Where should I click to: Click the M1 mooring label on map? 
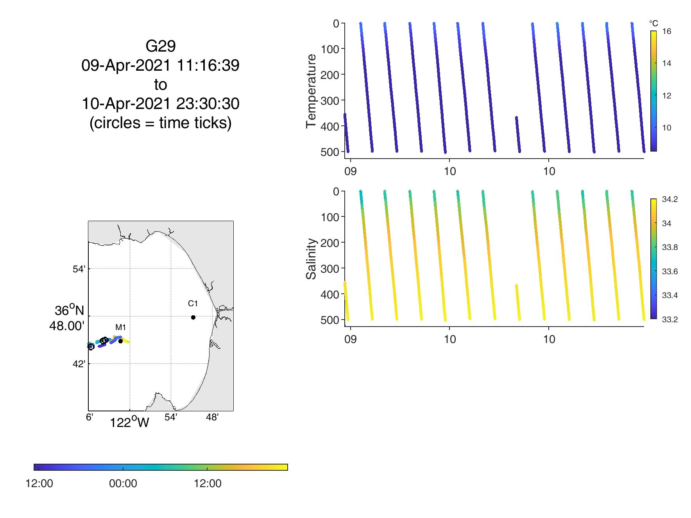click(x=120, y=327)
